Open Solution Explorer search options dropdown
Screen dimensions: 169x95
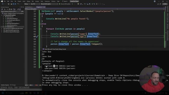pos(23,11)
